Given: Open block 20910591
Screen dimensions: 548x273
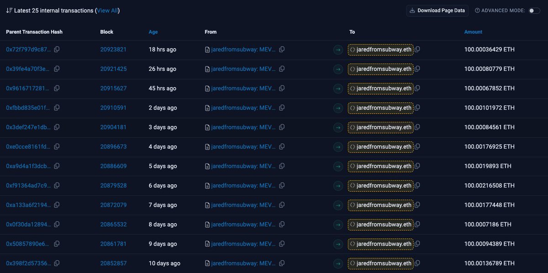Looking at the screenshot, I should (x=113, y=108).
